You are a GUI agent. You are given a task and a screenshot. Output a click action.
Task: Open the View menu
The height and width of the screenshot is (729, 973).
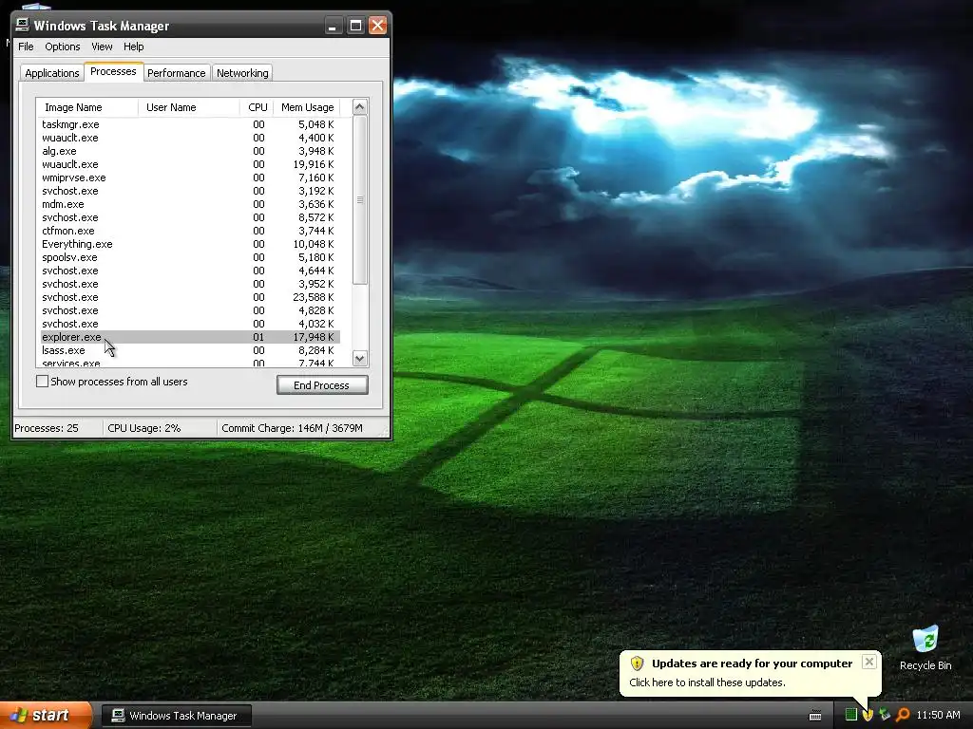102,47
